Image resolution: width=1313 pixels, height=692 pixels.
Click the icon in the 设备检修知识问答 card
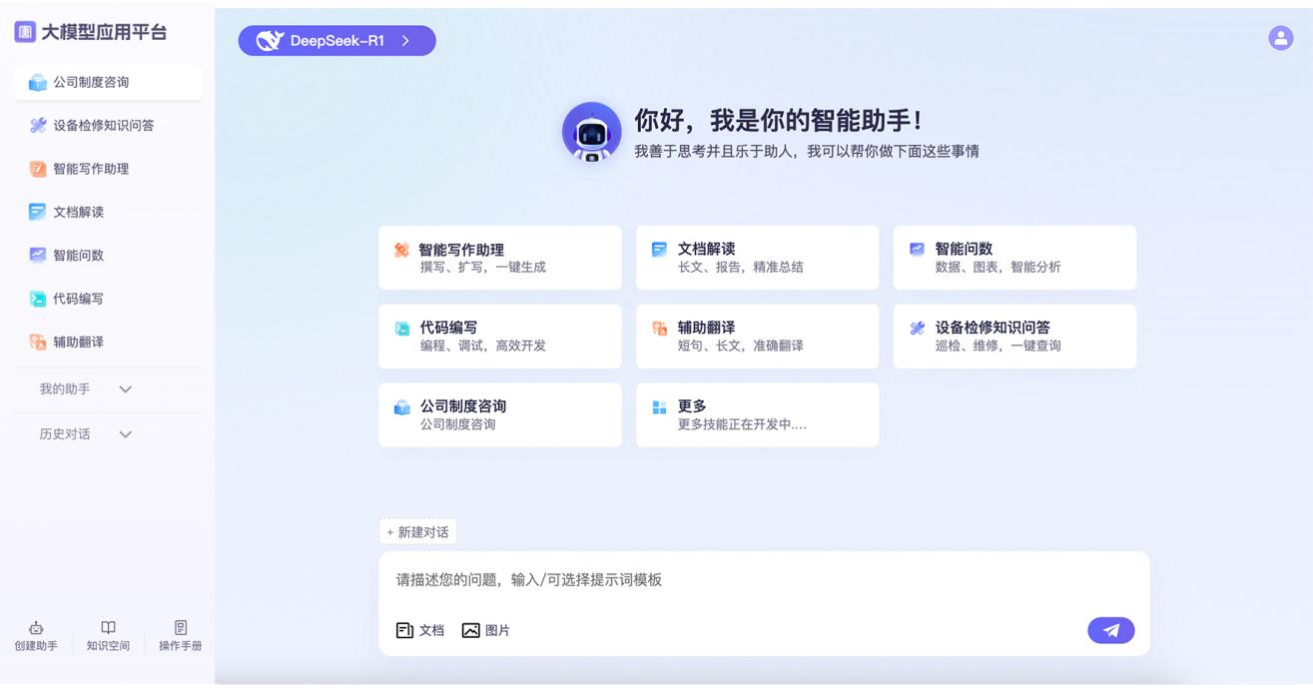917,328
